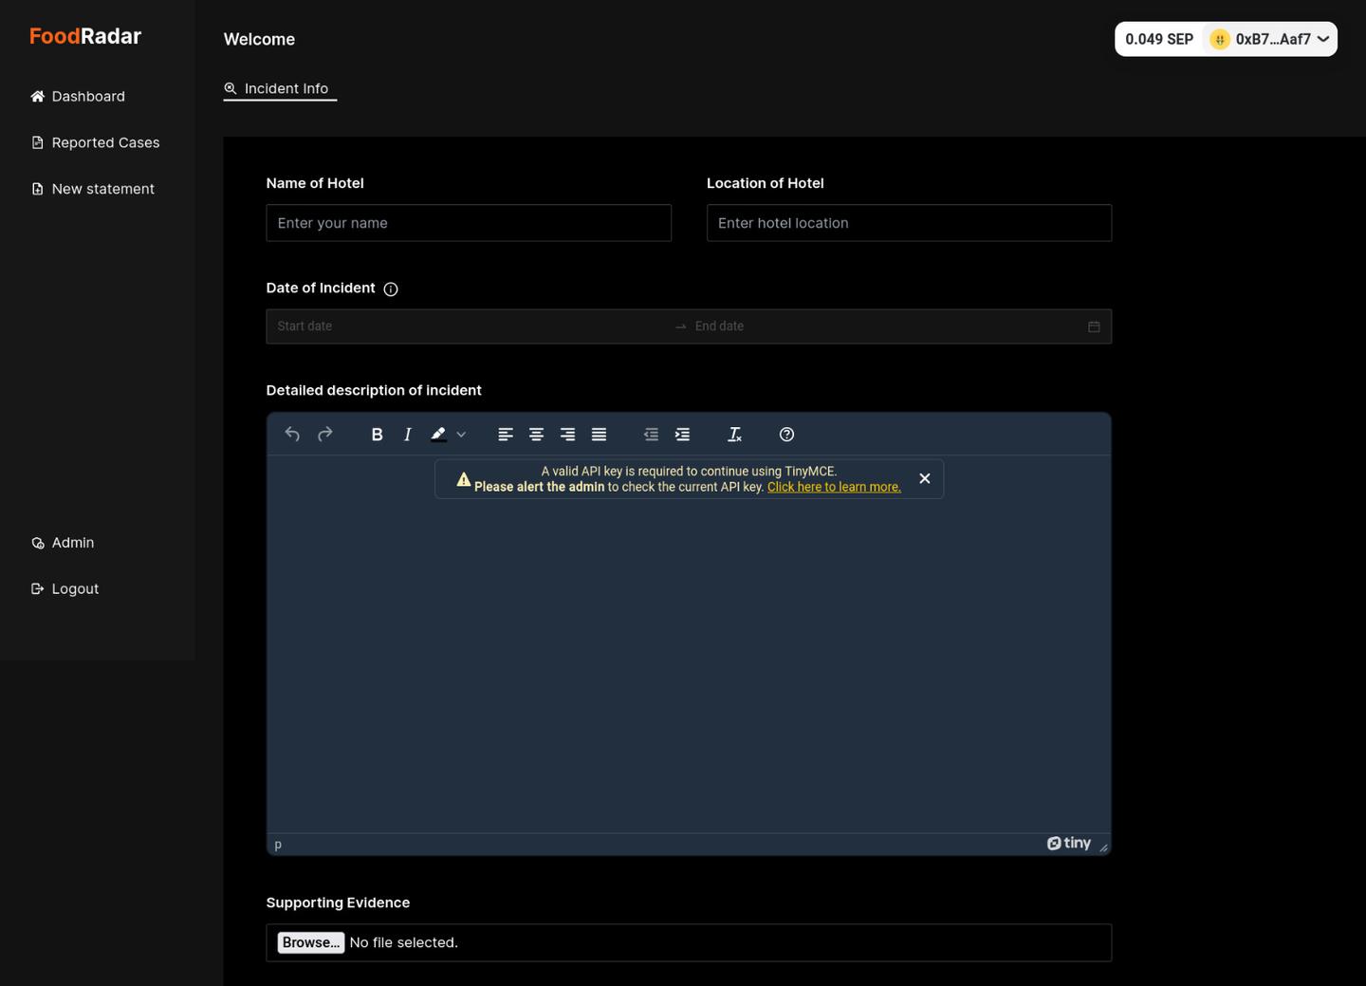Close the TinyMCE API key warning

click(925, 478)
